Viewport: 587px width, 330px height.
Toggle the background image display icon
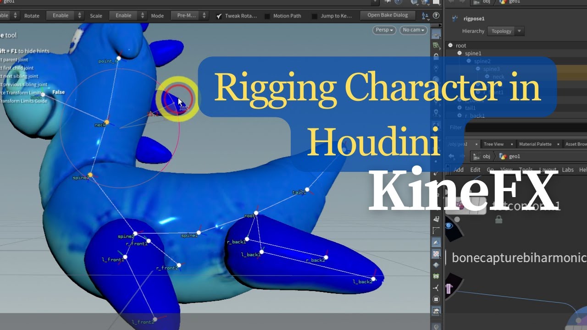tap(436, 311)
